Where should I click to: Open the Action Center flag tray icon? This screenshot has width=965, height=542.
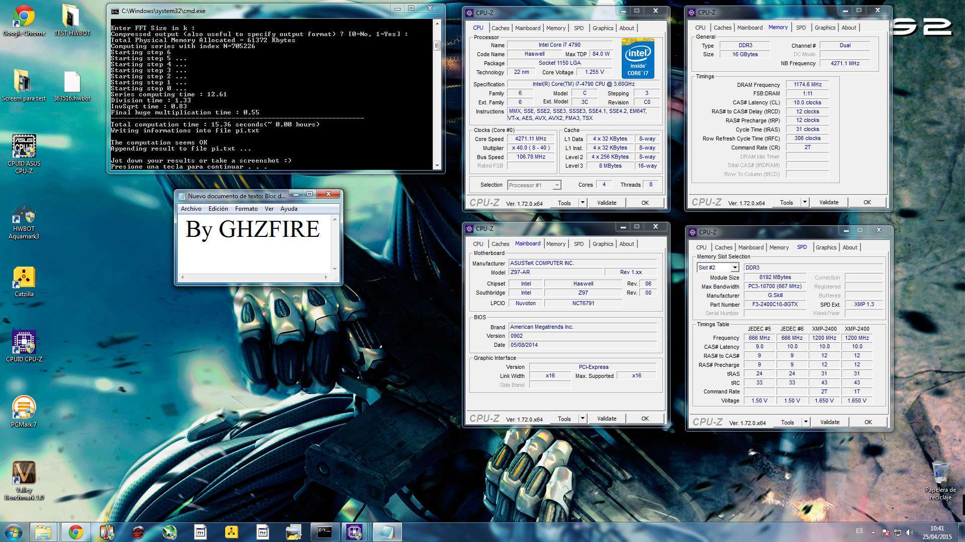pyautogui.click(x=885, y=532)
